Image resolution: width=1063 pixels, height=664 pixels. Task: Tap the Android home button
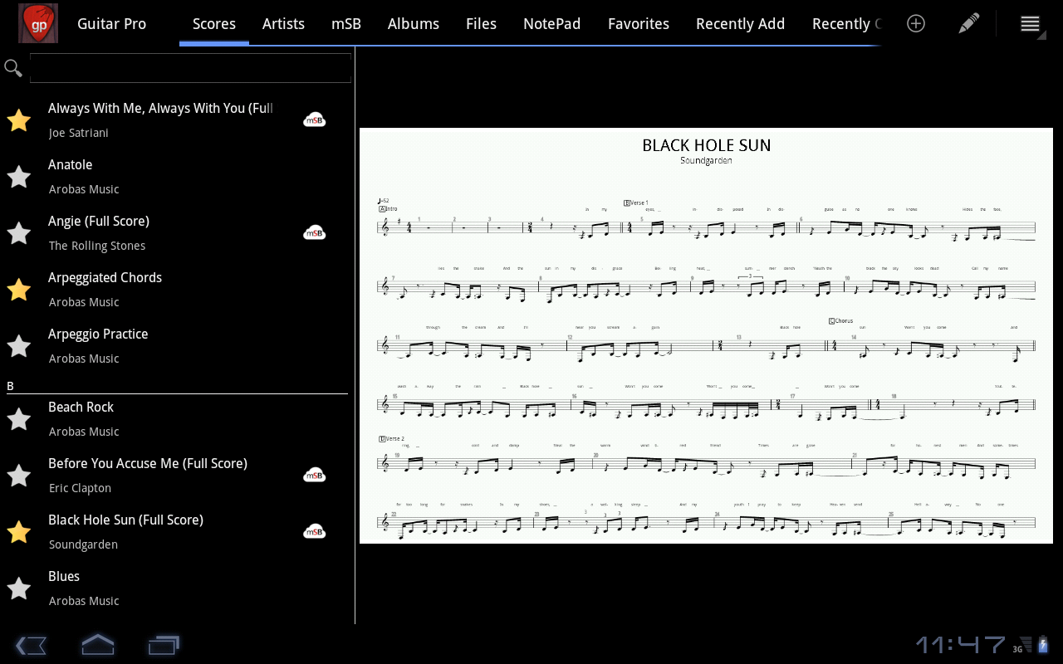click(97, 644)
